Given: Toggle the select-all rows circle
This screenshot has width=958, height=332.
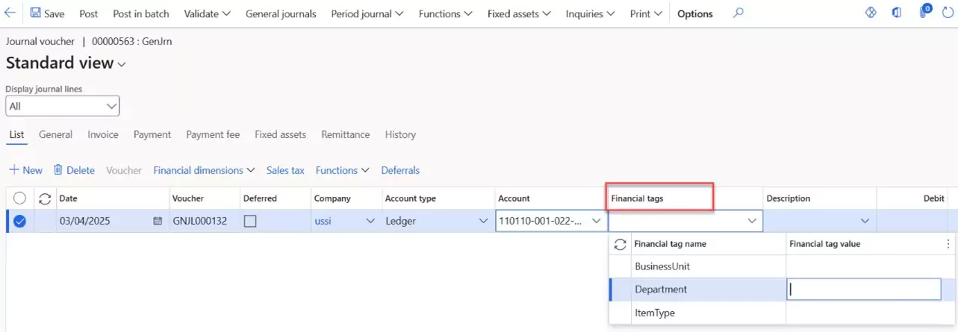Looking at the screenshot, I should (19, 198).
